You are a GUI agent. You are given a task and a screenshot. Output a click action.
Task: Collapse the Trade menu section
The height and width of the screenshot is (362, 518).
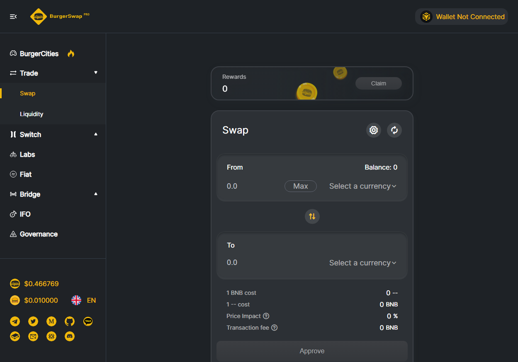pyautogui.click(x=53, y=73)
